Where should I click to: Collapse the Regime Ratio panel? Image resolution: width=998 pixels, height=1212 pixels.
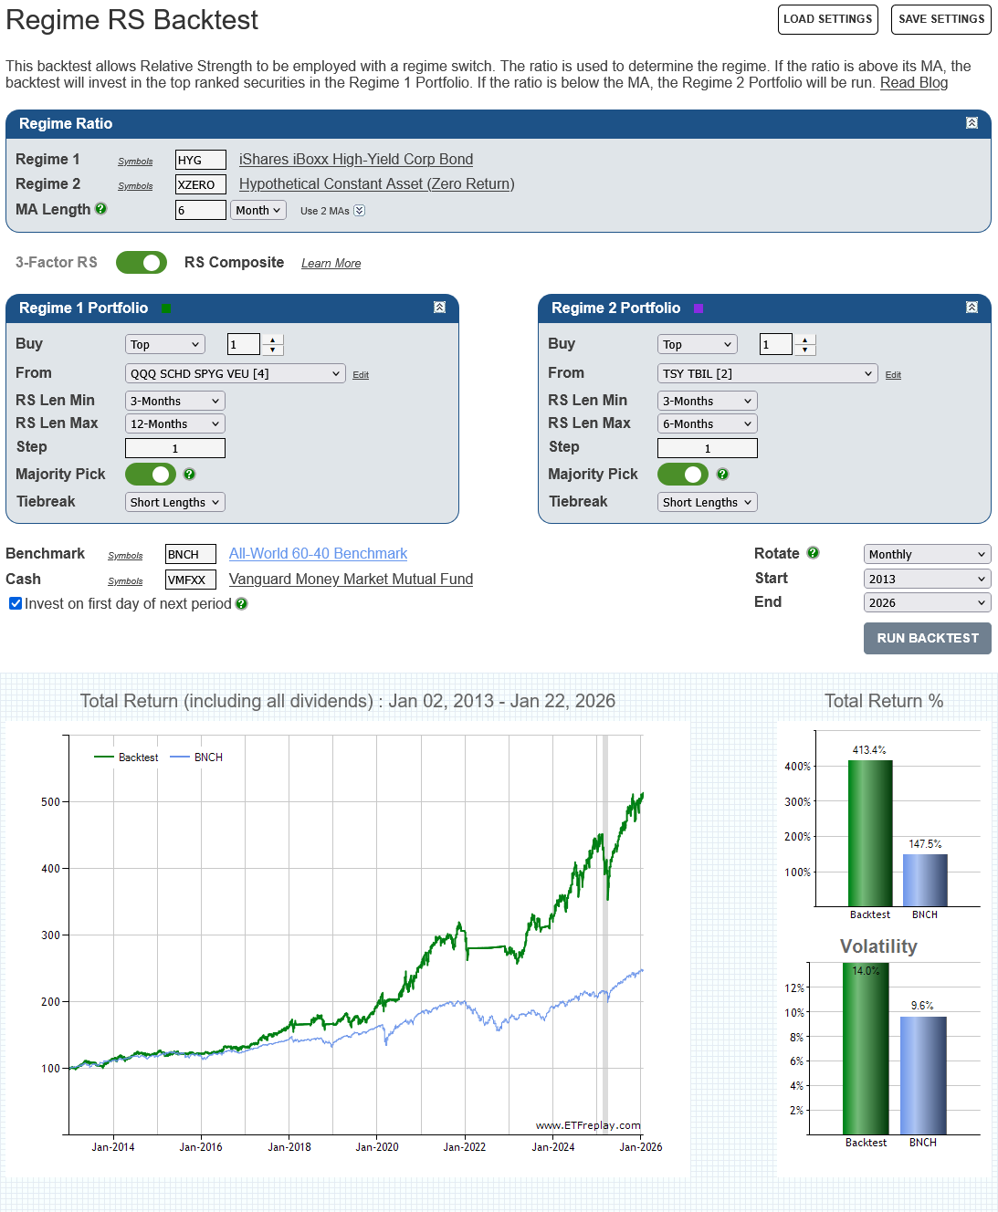tap(972, 123)
